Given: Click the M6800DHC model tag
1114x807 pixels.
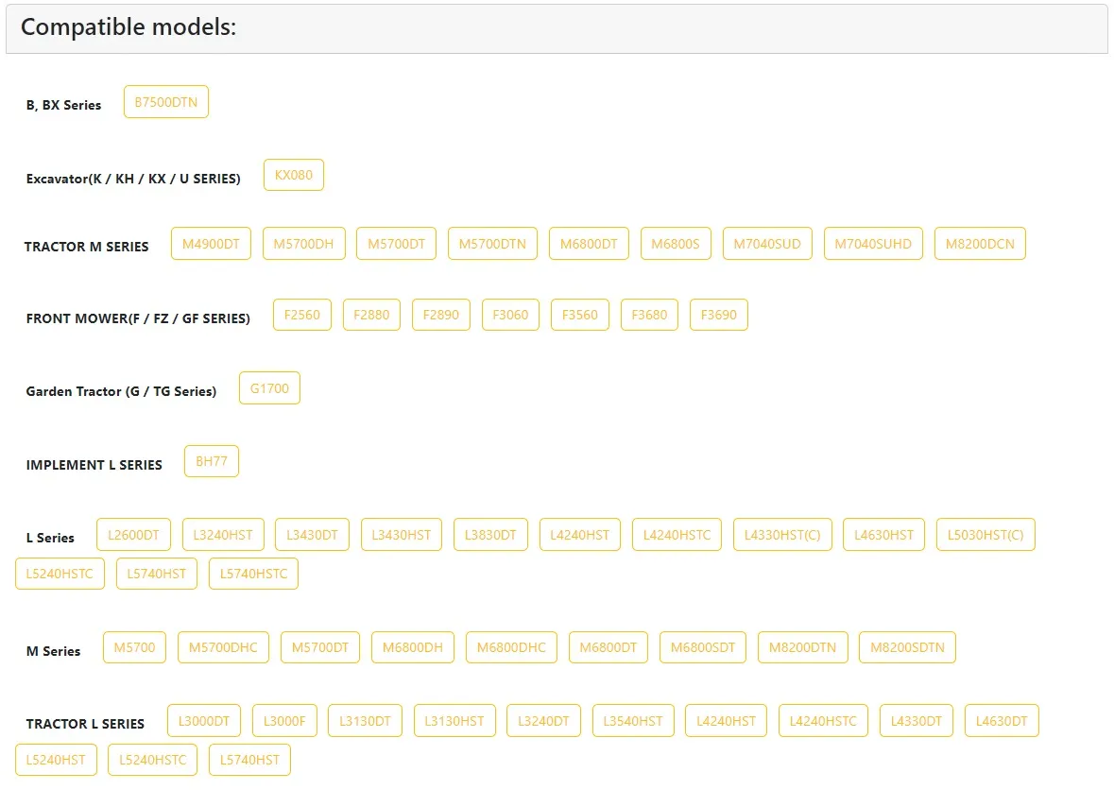Looking at the screenshot, I should pyautogui.click(x=511, y=648).
